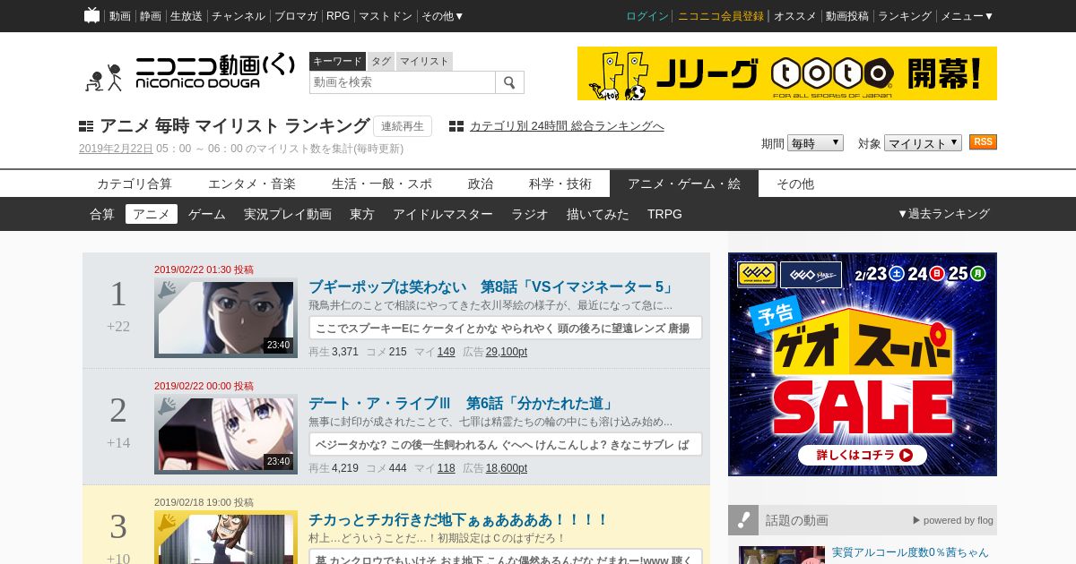1076x564 pixels.
Task: Click the TV icon in the top bar
Action: pos(91,15)
